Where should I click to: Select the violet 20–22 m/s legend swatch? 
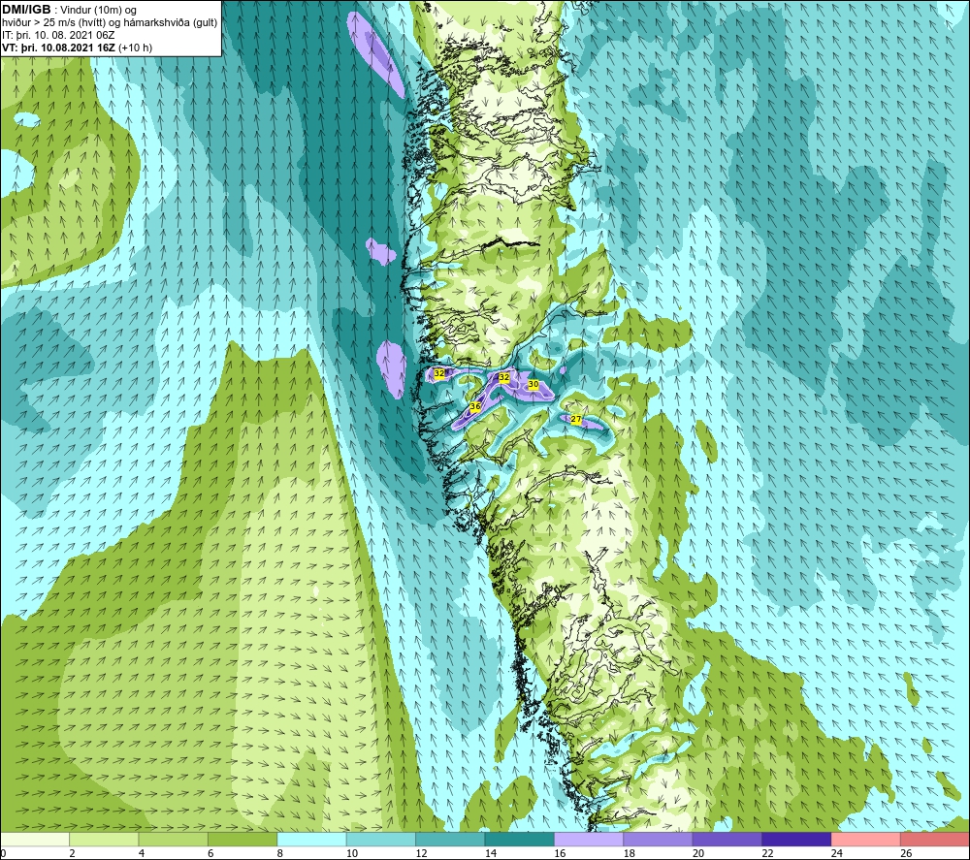pos(727,839)
